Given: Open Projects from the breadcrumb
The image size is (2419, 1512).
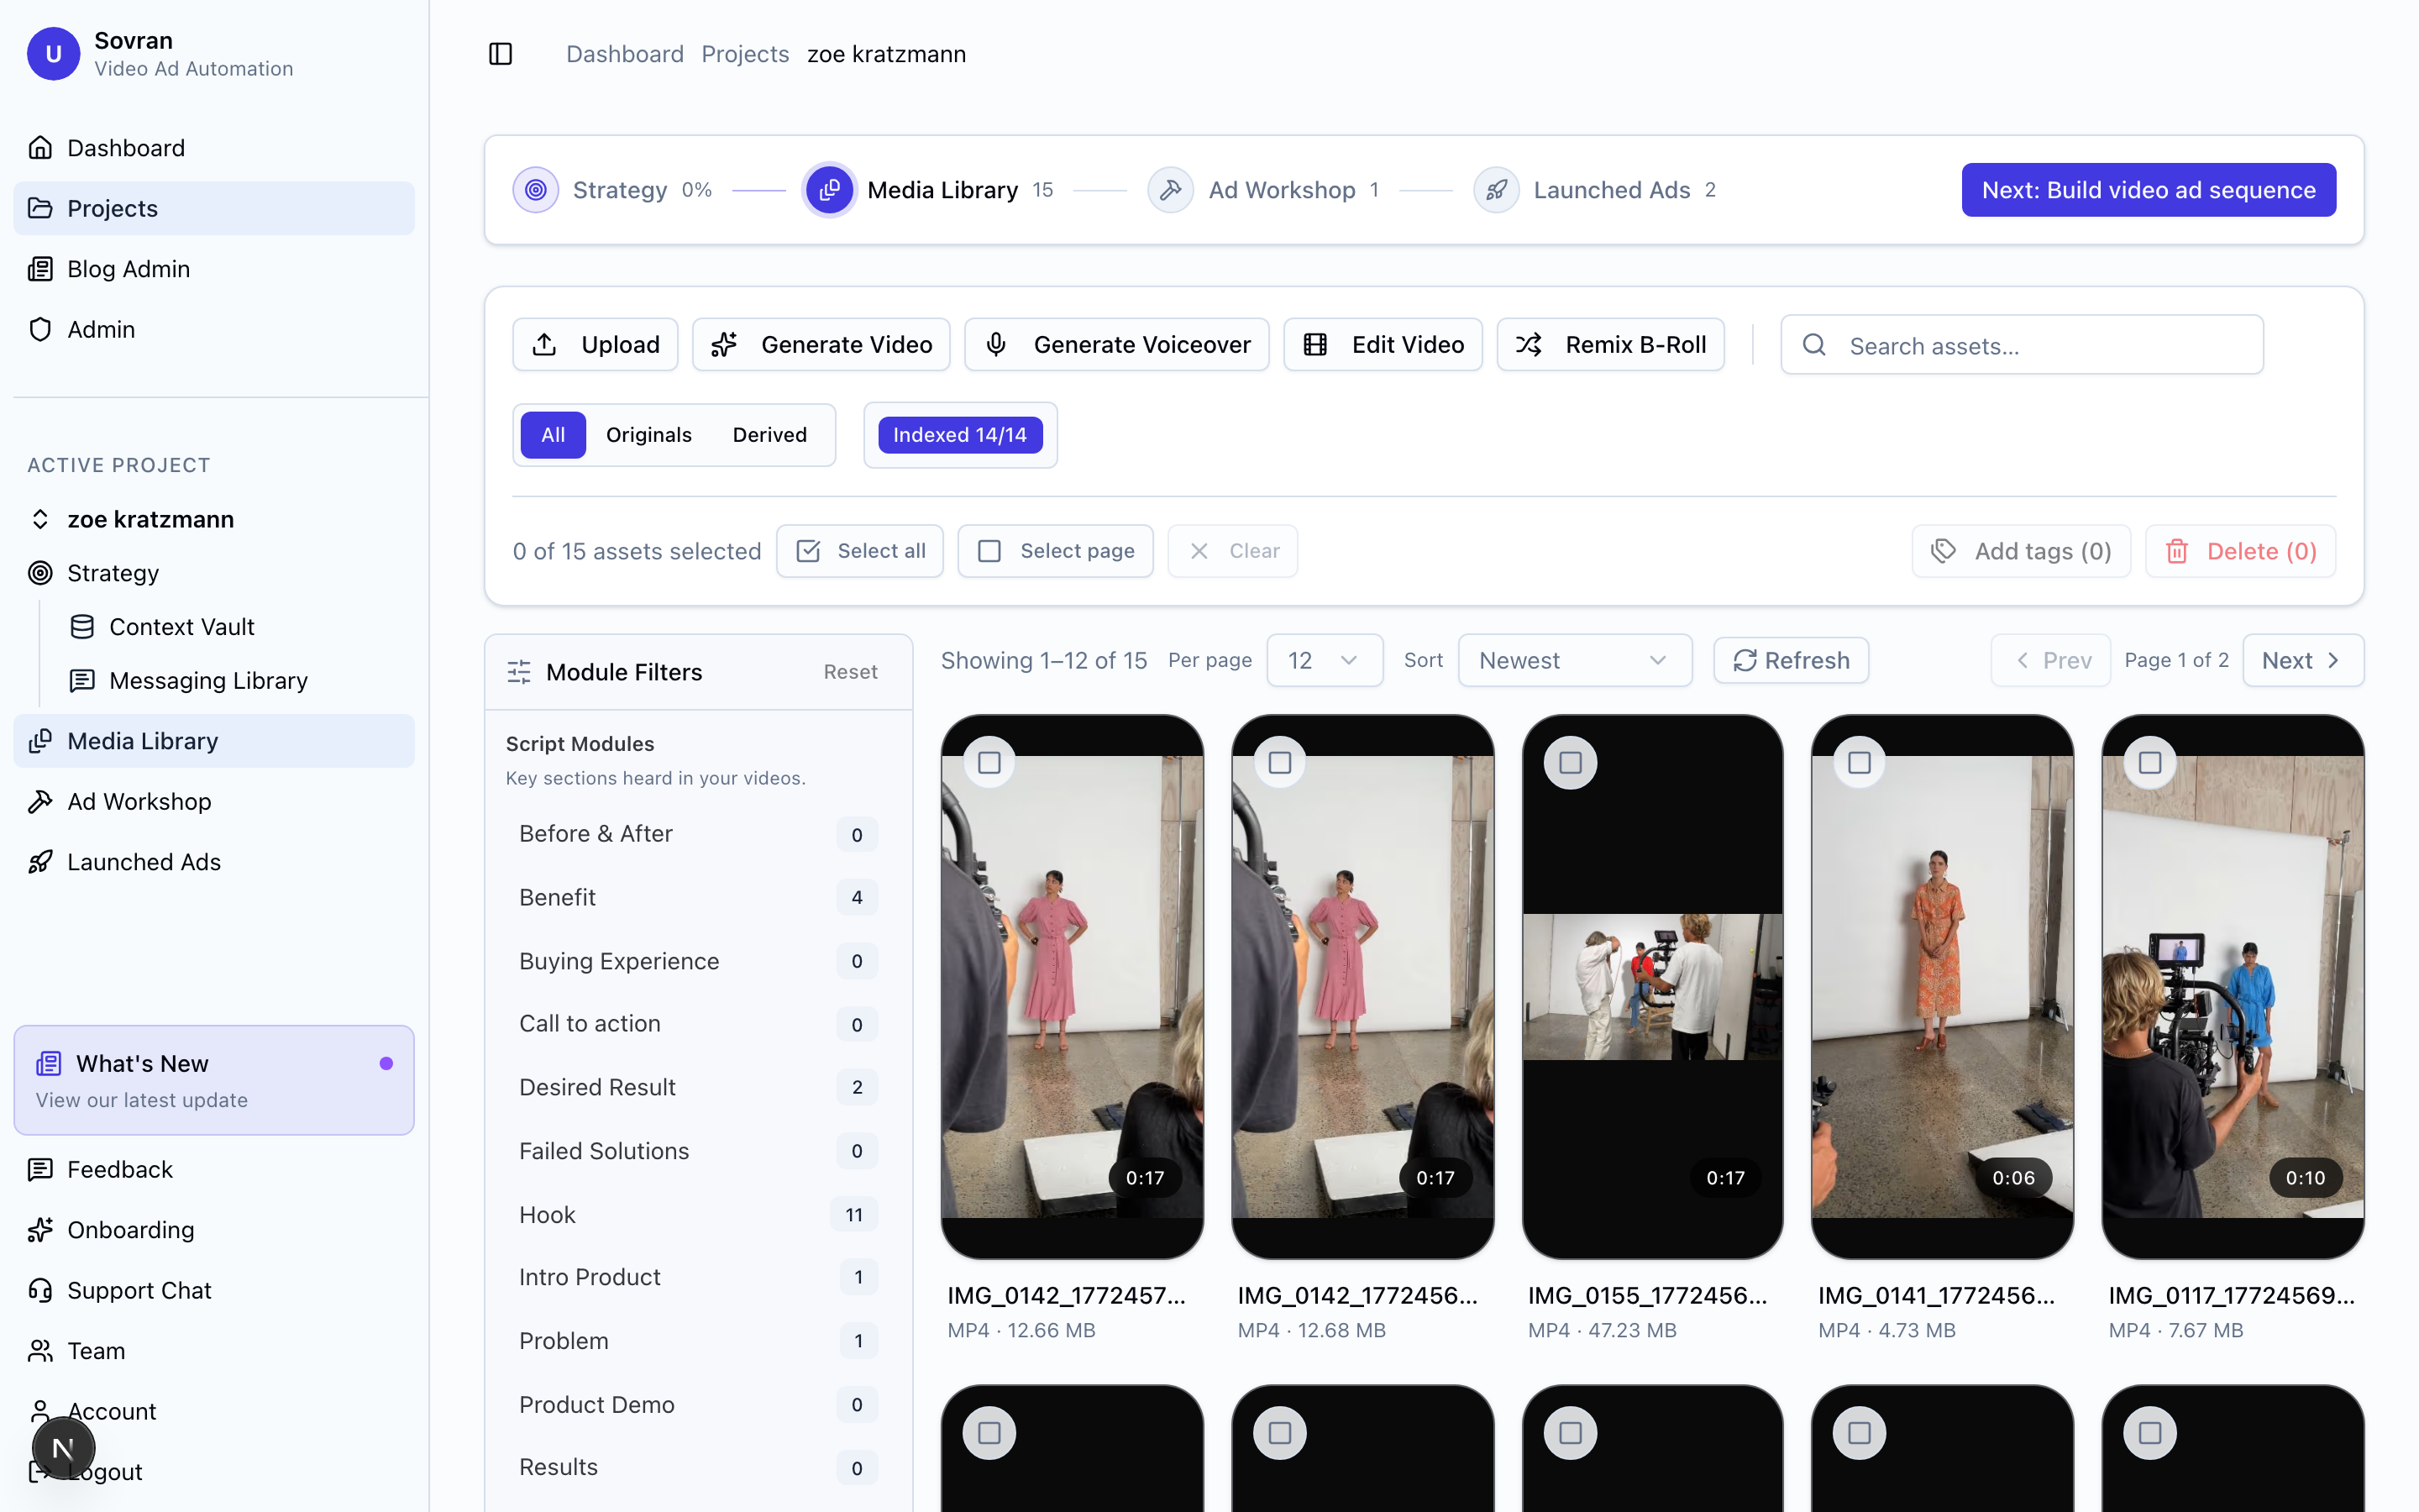Looking at the screenshot, I should (745, 53).
